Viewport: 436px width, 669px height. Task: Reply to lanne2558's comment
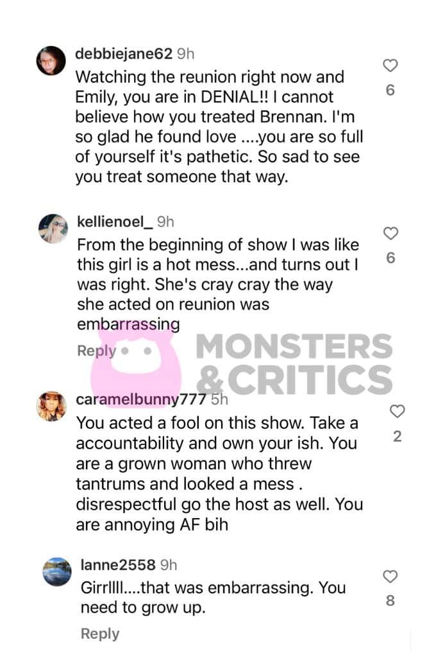[100, 634]
